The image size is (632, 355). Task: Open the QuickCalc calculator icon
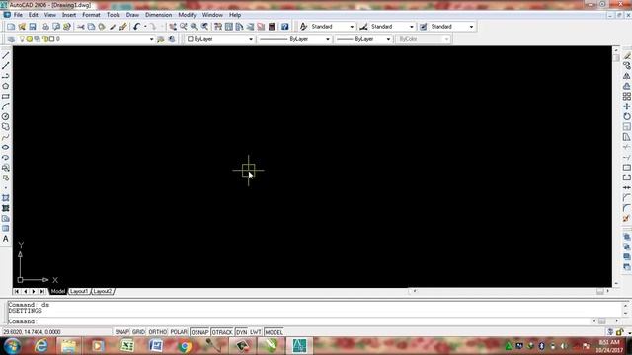[272, 27]
